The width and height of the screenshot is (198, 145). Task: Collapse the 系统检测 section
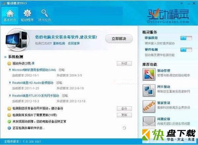5,57
